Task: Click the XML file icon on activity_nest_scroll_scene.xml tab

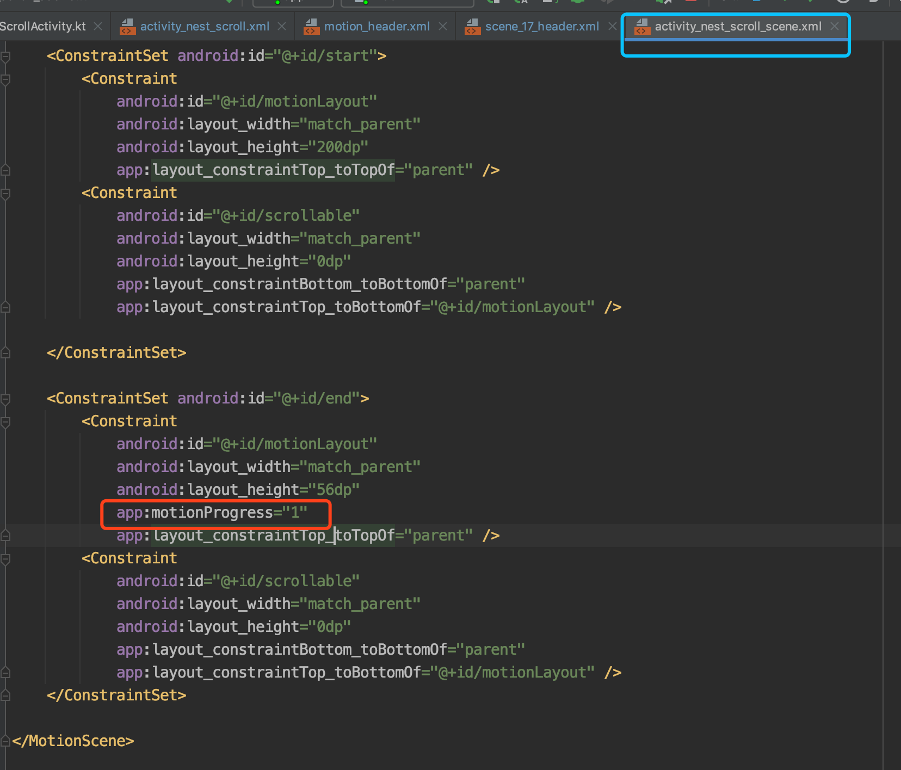Action: click(642, 26)
